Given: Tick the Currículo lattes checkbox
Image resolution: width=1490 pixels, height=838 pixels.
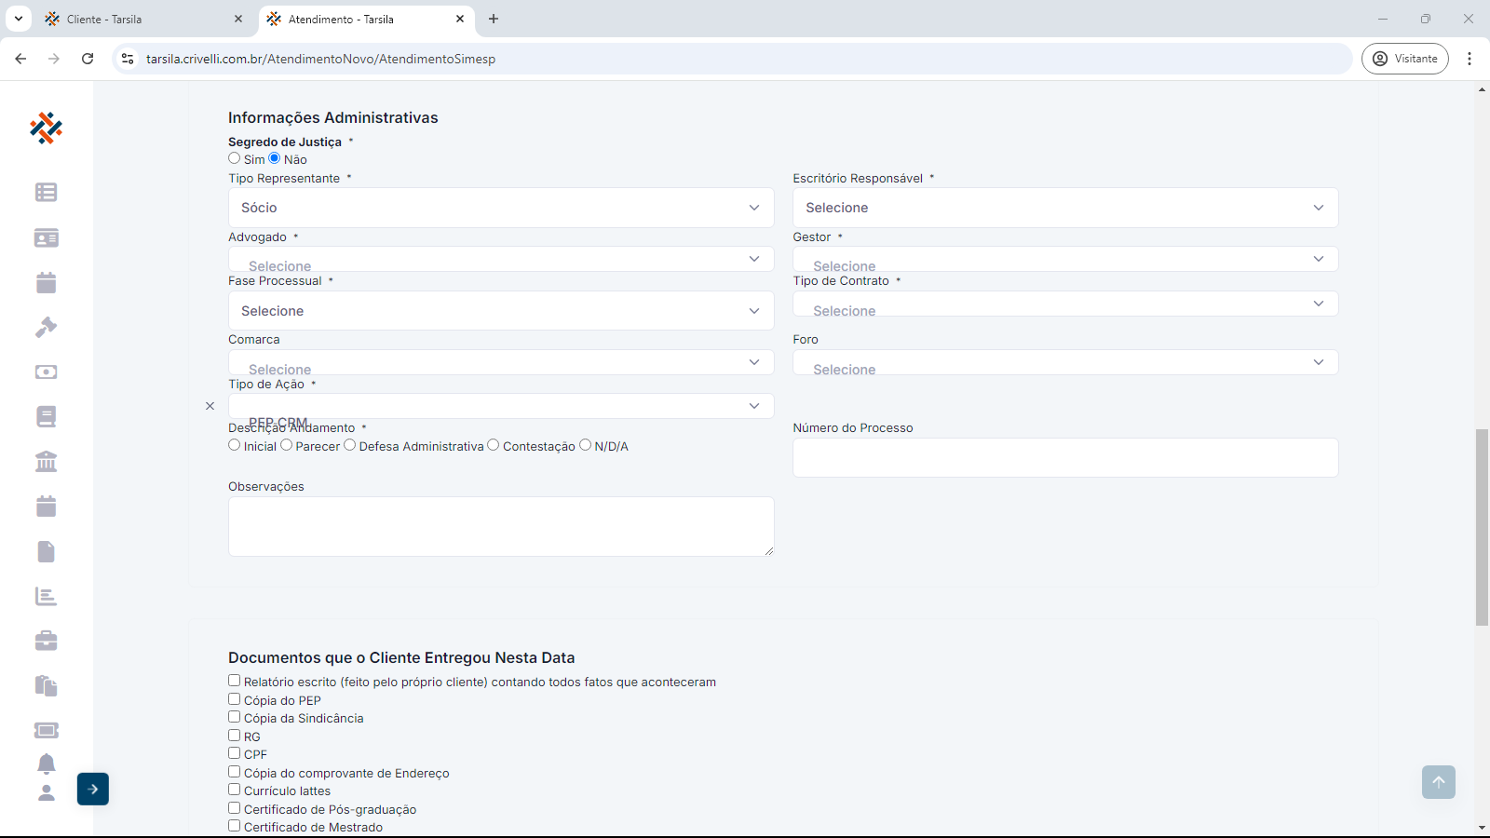Looking at the screenshot, I should 235,790.
